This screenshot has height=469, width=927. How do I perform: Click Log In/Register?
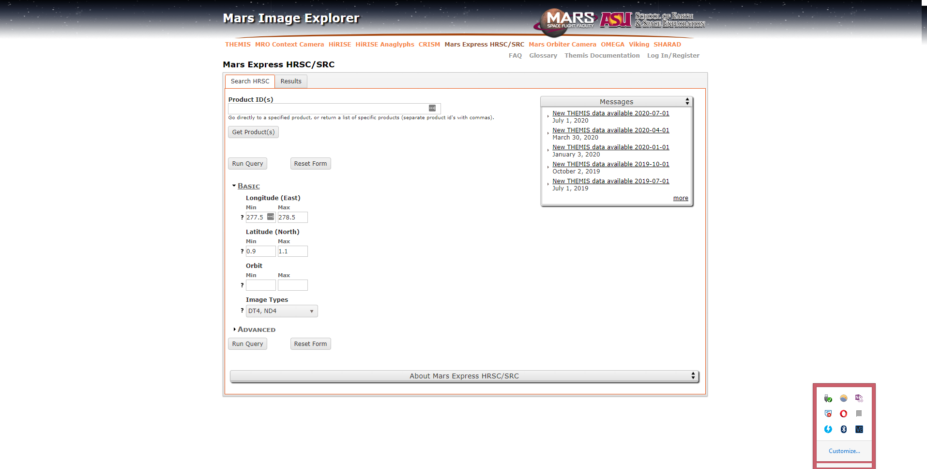pyautogui.click(x=673, y=56)
